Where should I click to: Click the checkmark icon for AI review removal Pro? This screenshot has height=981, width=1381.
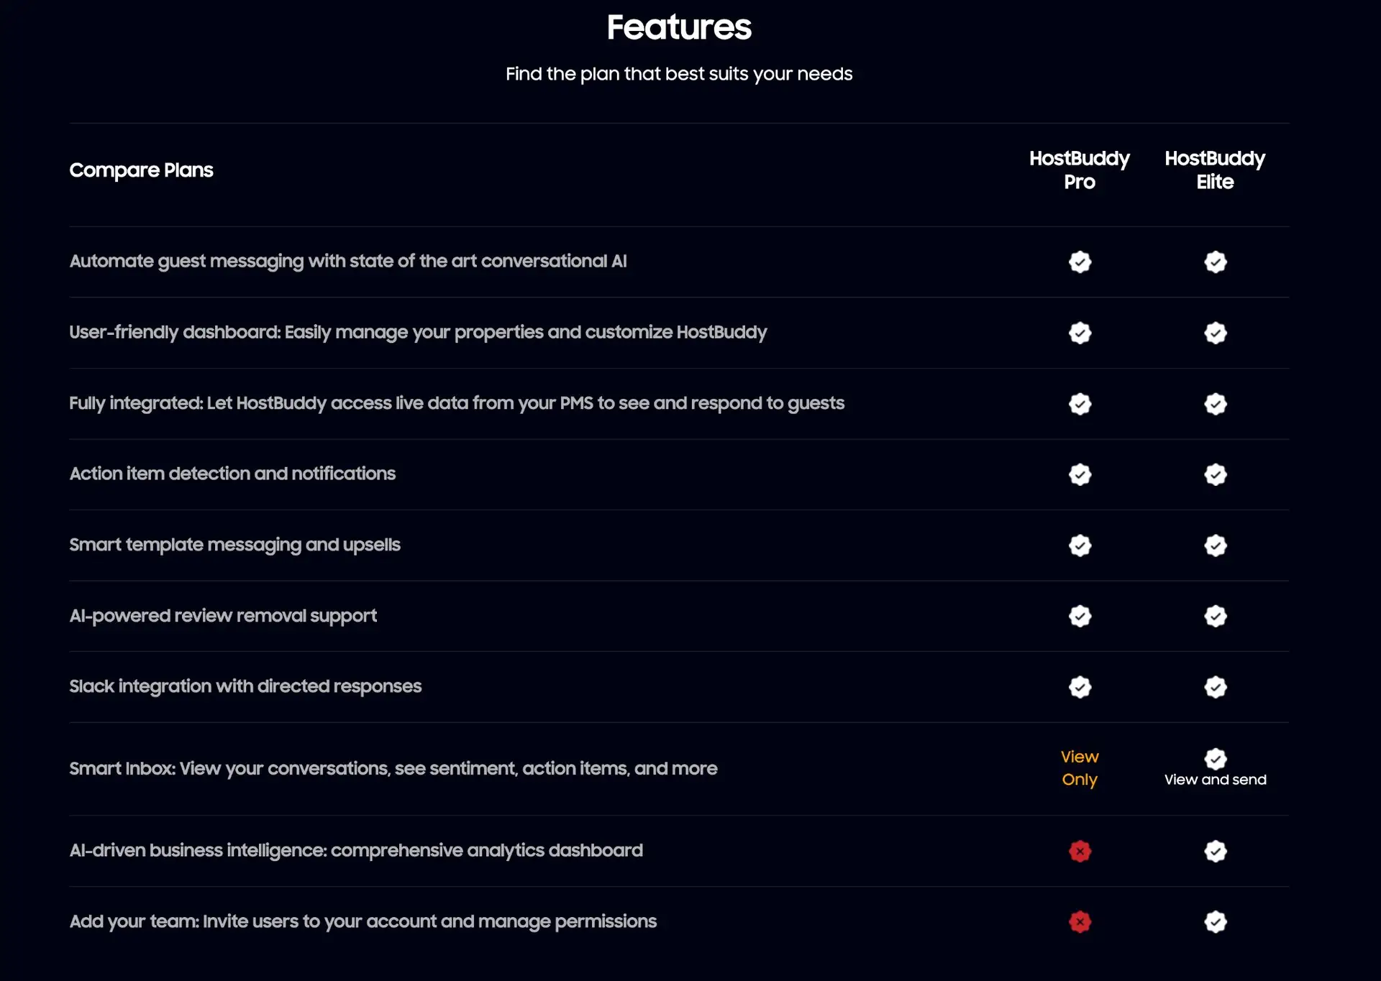click(x=1080, y=616)
